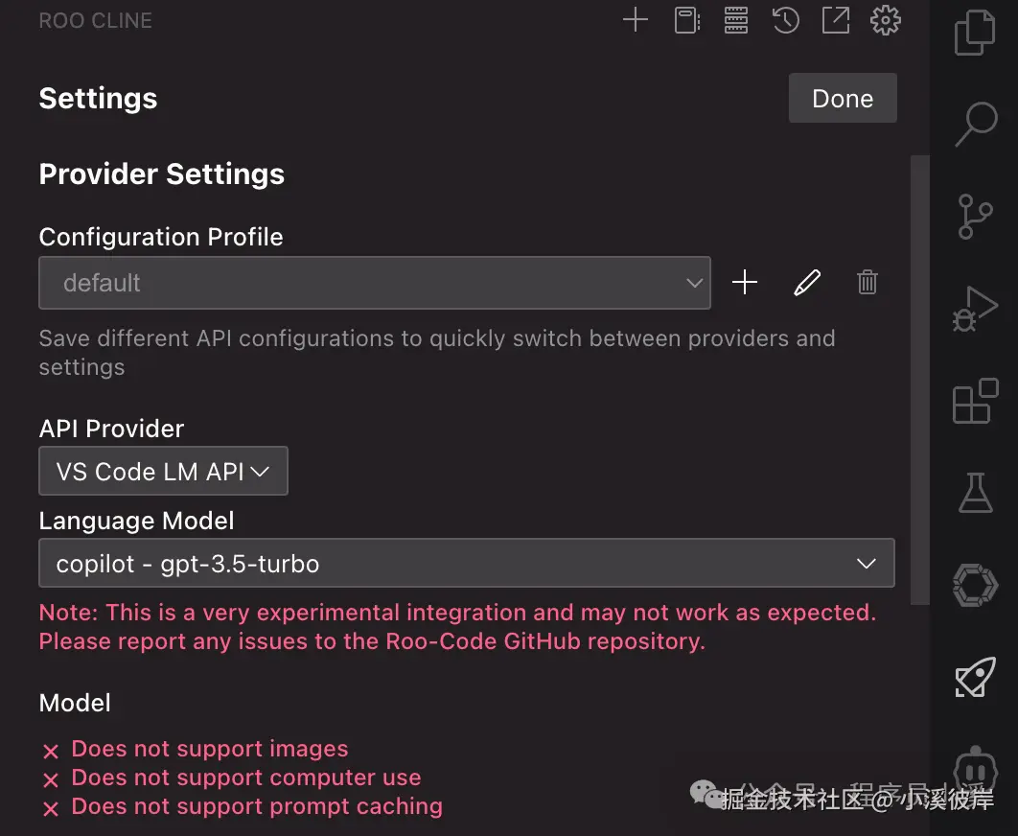This screenshot has width=1018, height=836.
Task: Click the new task plus icon
Action: point(635,20)
